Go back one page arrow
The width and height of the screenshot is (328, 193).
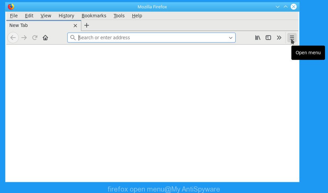[13, 38]
